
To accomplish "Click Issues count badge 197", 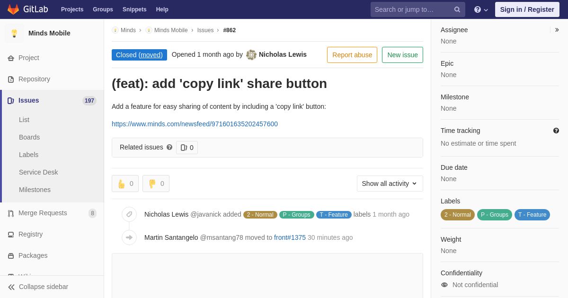I will point(89,101).
